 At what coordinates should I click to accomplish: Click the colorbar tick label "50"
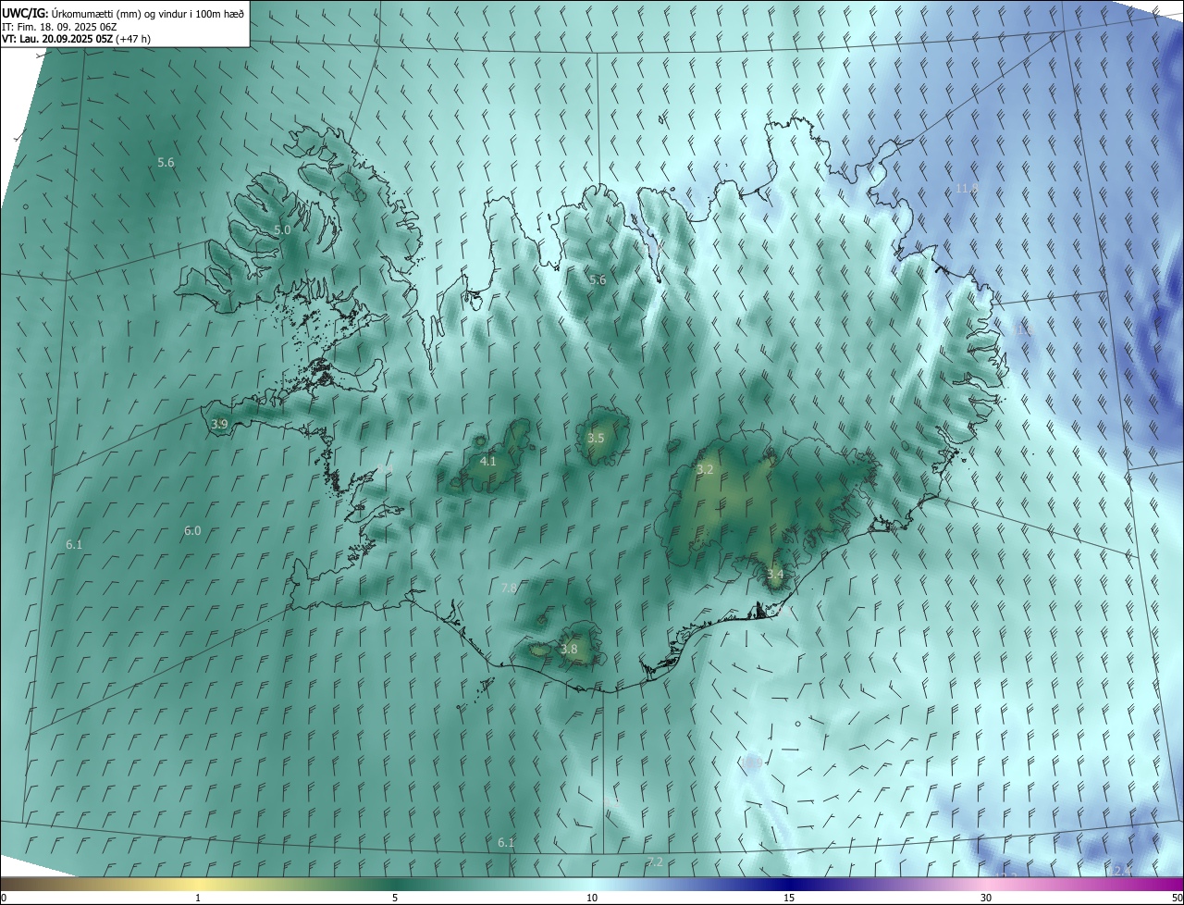(x=1177, y=899)
